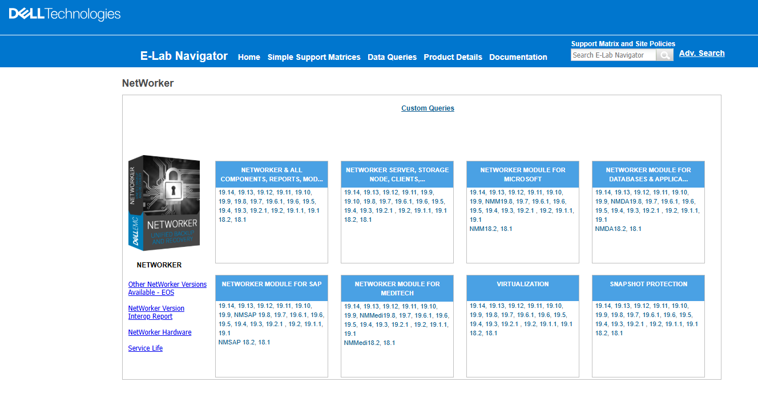
Task: Open NetWorker Version Interop Report link
Action: (156, 312)
